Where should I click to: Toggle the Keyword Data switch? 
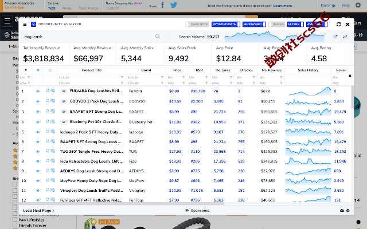226,24
